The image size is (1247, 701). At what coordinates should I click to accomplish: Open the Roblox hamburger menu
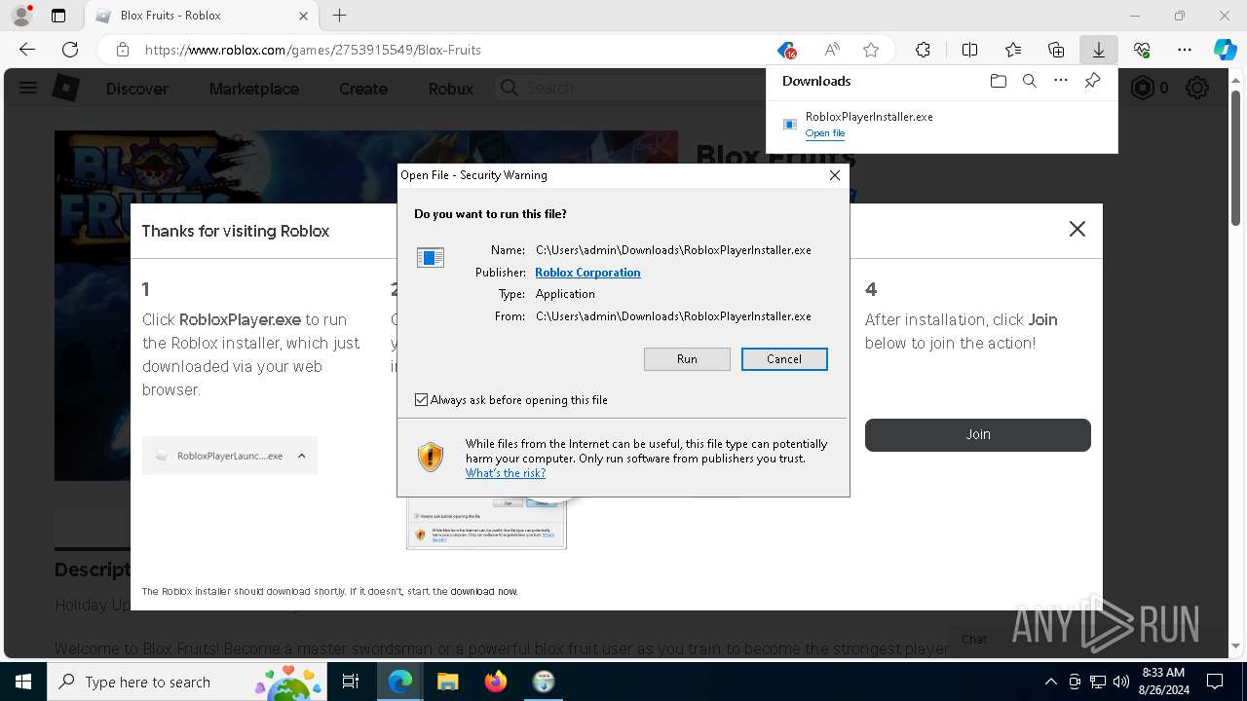pyautogui.click(x=28, y=89)
